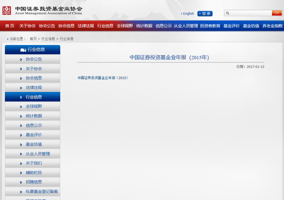Screen dimensions: 284x200
Task: Click the page title 中国证券投资基金业年报（2015年）
Action: (169, 57)
